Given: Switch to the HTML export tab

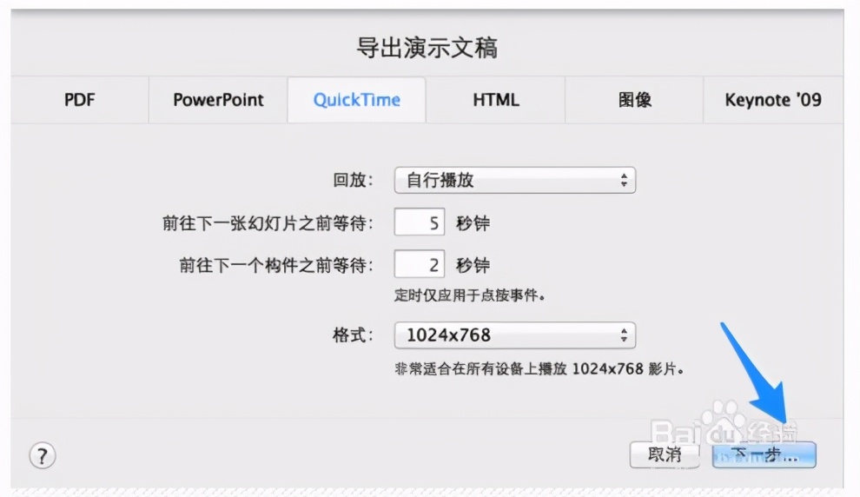Looking at the screenshot, I should click(x=496, y=100).
